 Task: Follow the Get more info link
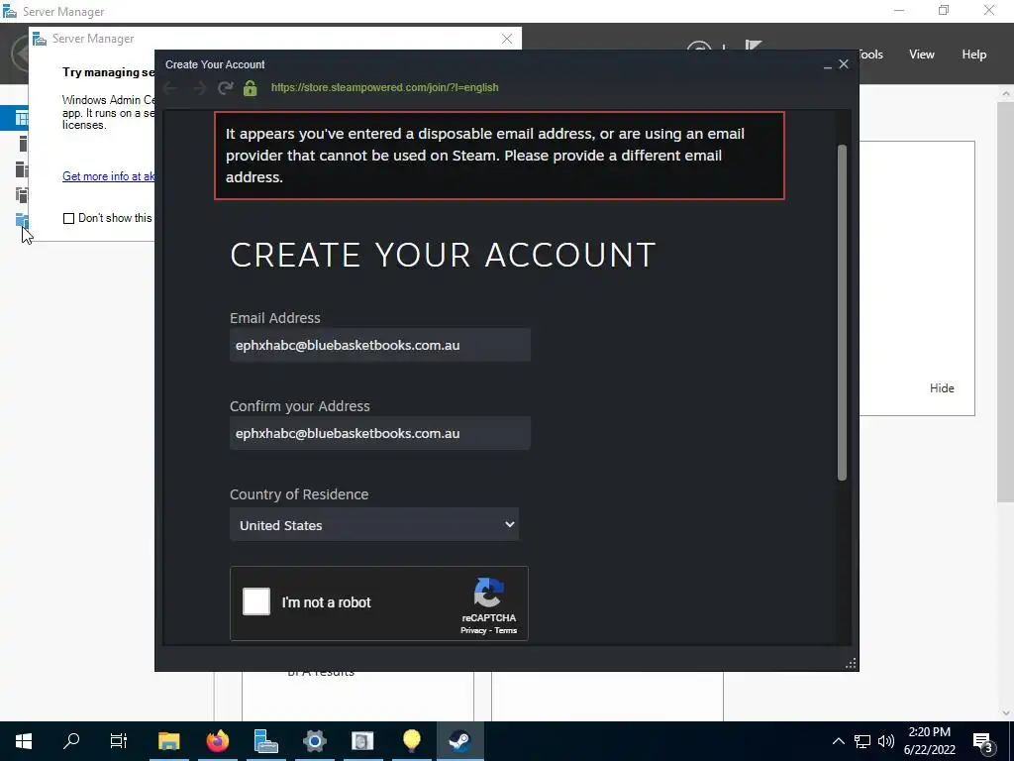pyautogui.click(x=108, y=176)
